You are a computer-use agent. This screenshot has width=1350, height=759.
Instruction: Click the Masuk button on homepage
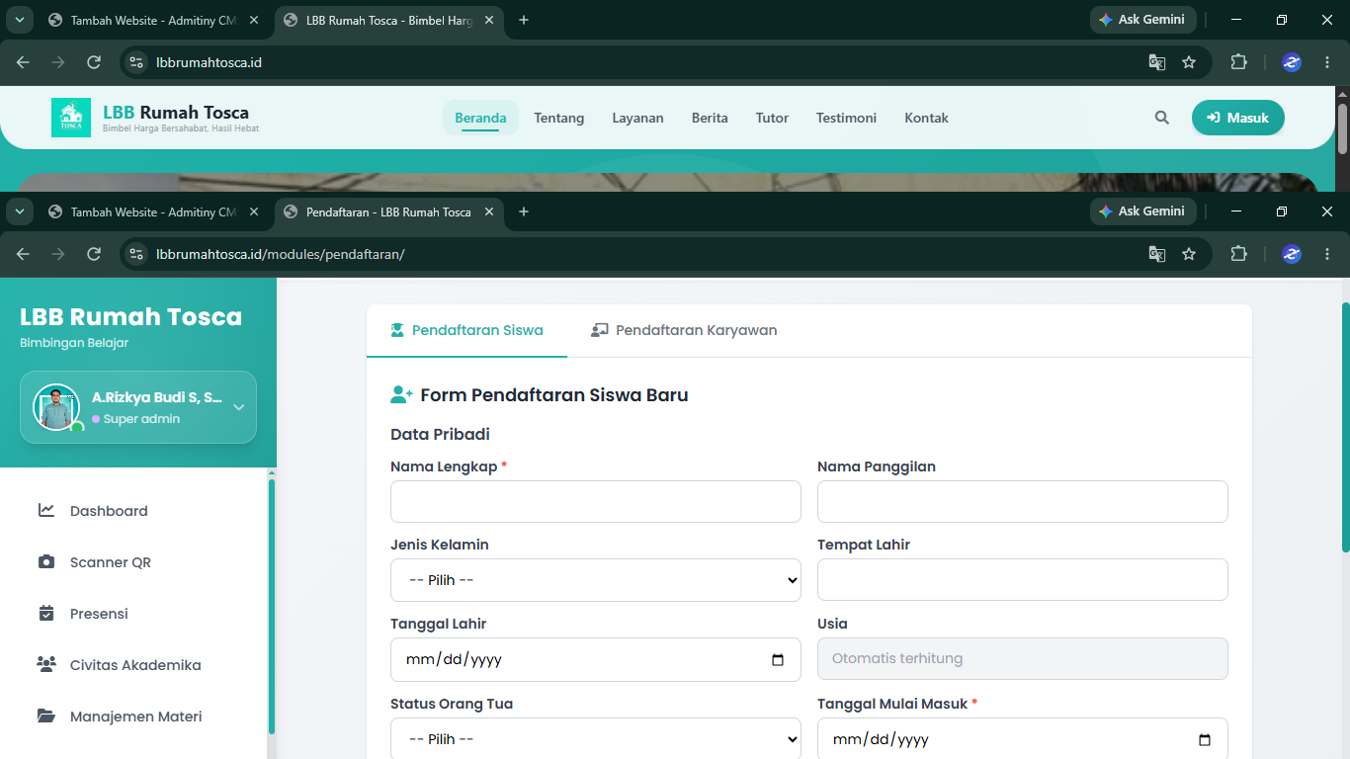1237,118
